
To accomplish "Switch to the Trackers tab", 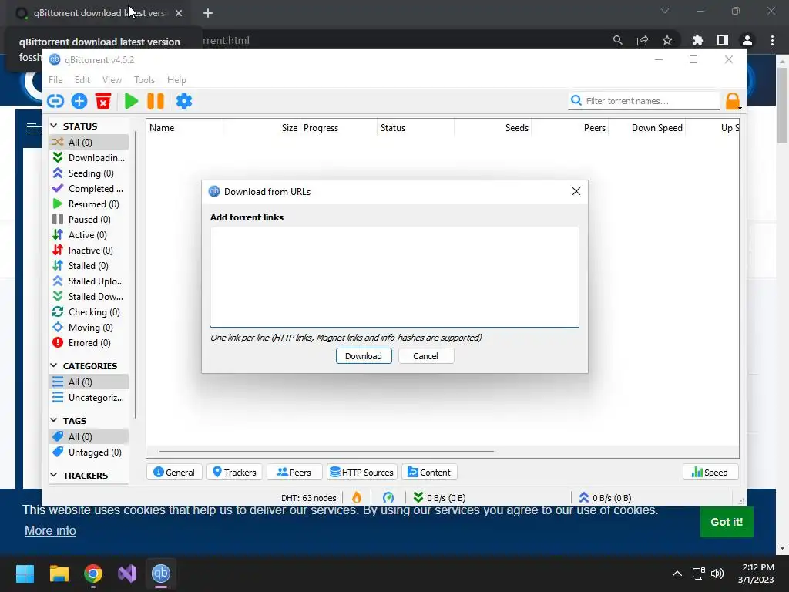I will point(234,473).
